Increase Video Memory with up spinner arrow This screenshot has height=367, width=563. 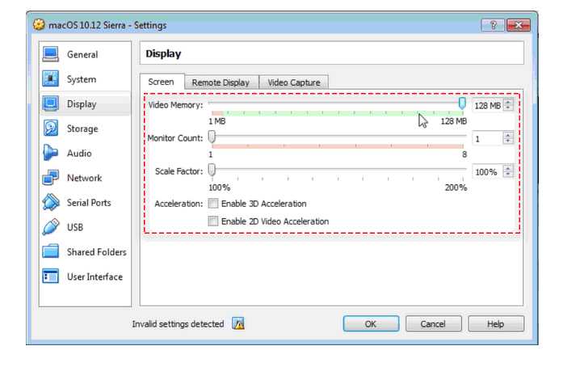[508, 102]
